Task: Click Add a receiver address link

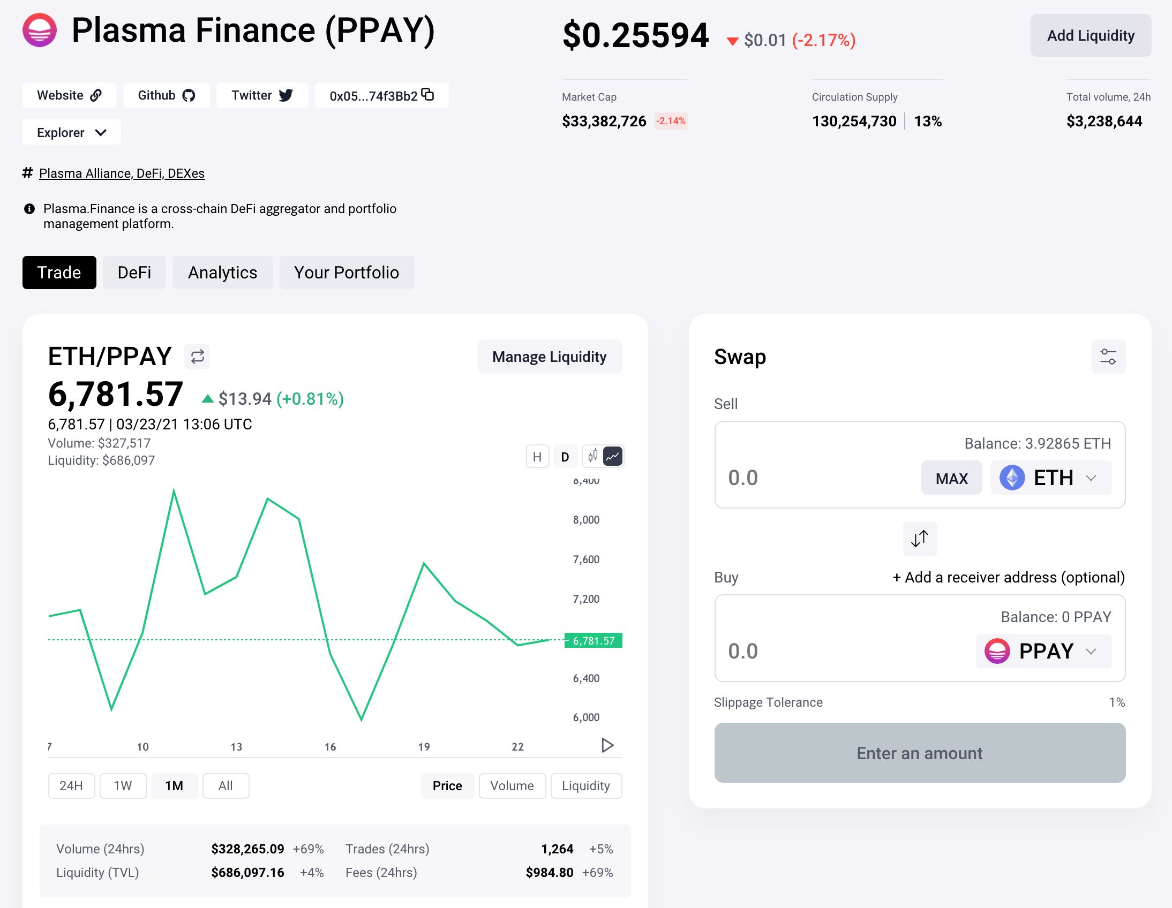Action: pyautogui.click(x=1008, y=577)
